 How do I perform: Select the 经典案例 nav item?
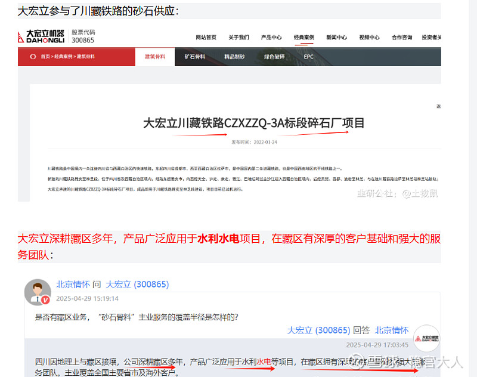click(304, 38)
